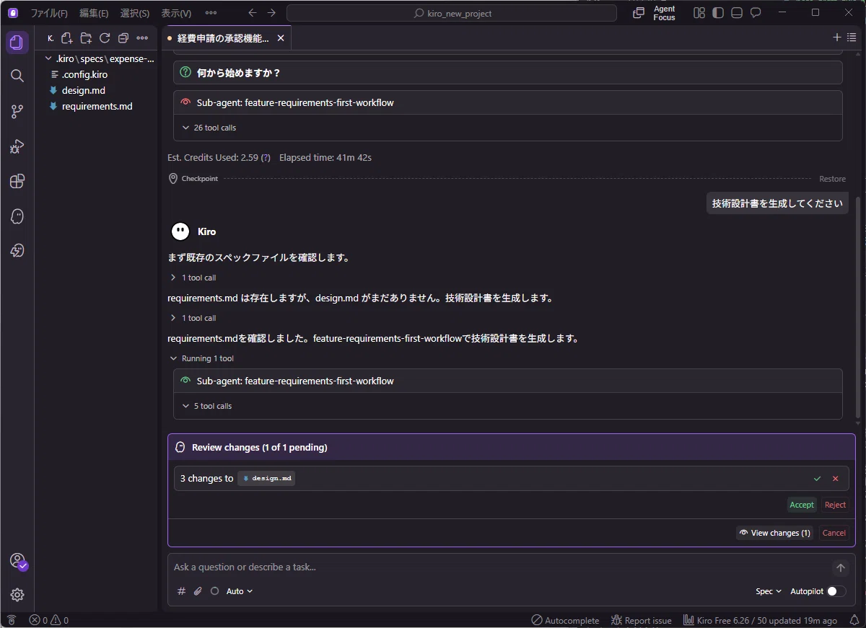Screen dimensions: 866x628
Task: Focus the Ask a question input field
Action: coord(500,567)
